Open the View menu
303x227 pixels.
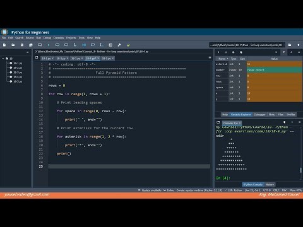coord(90,38)
